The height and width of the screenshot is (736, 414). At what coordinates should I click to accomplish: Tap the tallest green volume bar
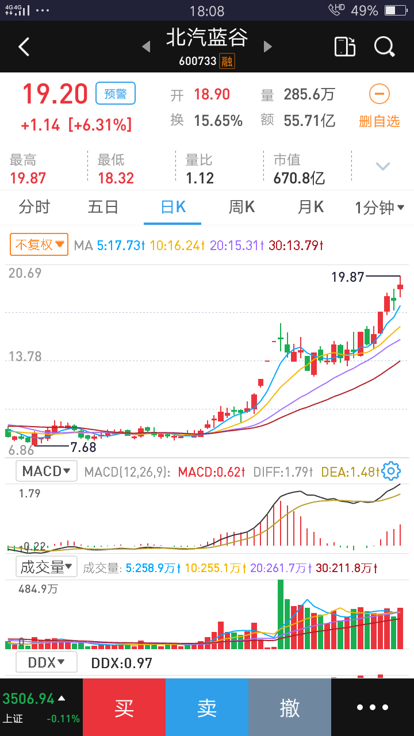point(281,614)
